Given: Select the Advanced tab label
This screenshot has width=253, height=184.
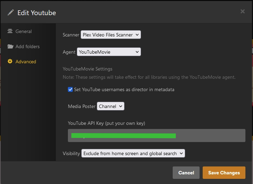Looking at the screenshot, I should (26, 62).
